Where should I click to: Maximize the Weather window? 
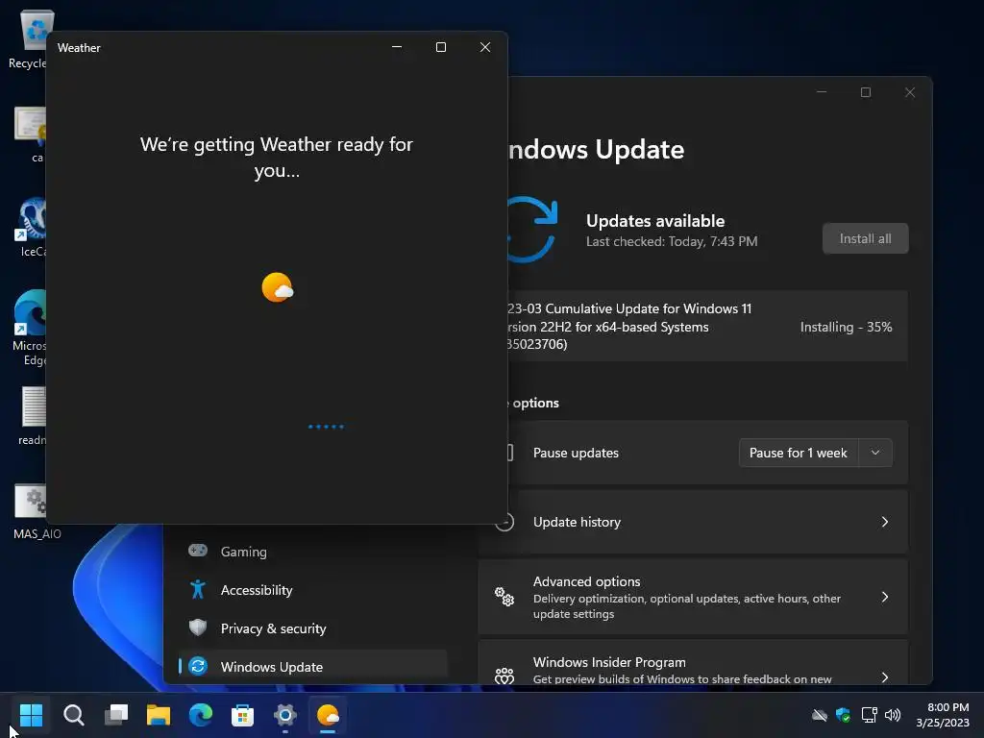tap(441, 47)
